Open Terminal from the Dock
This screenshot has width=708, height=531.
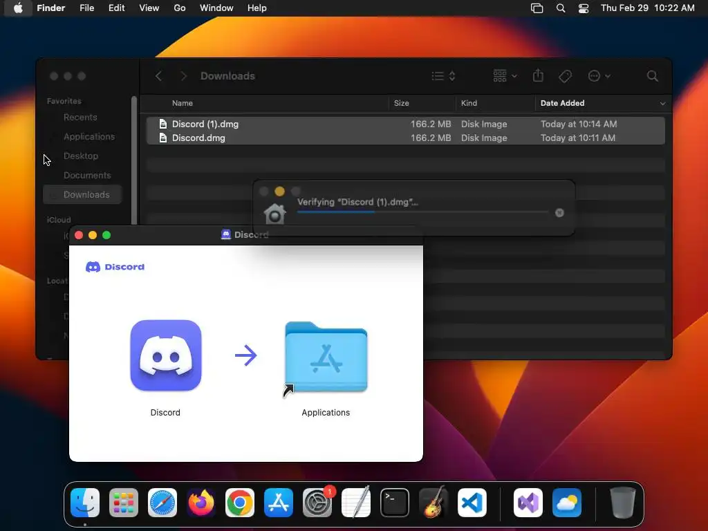pos(395,503)
